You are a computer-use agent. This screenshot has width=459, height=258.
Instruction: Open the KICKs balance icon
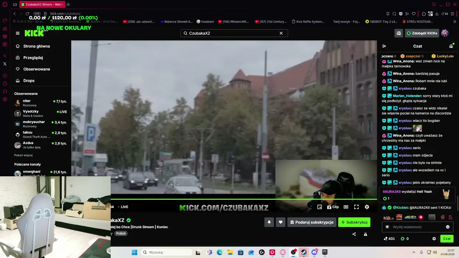[x=402, y=239]
